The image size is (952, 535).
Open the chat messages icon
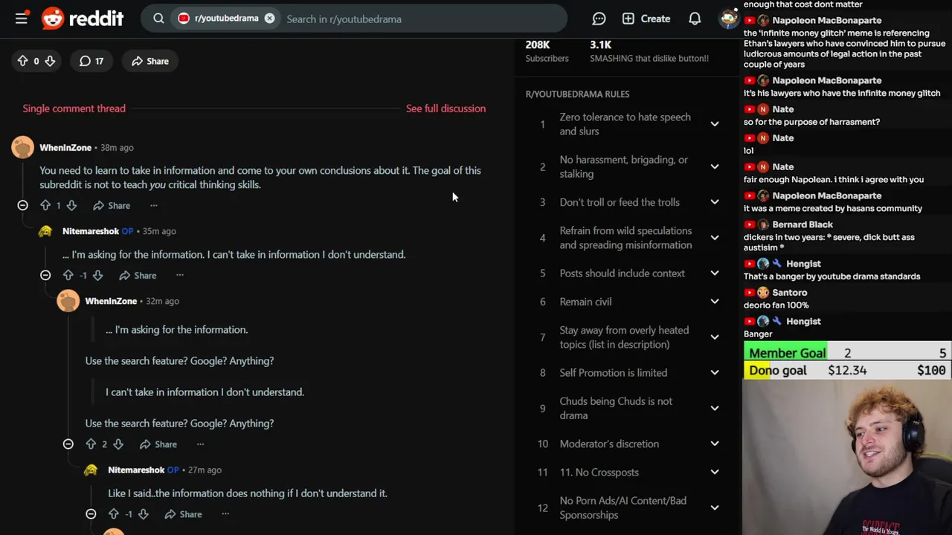(x=599, y=19)
